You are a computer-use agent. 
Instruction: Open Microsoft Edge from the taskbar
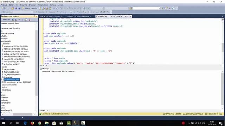tap(25, 123)
